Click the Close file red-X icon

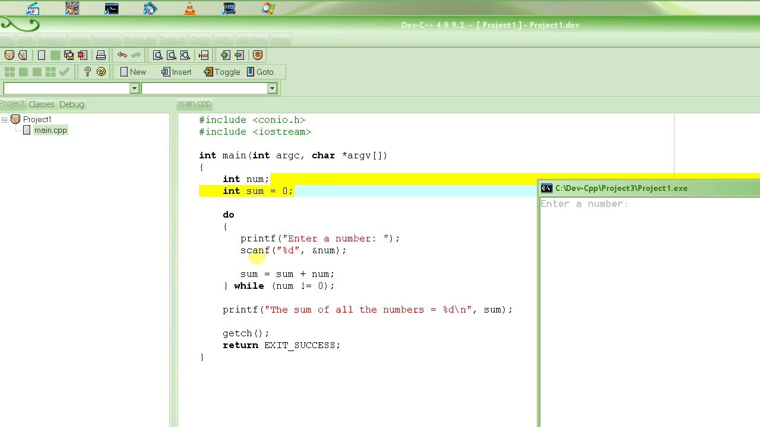point(83,55)
